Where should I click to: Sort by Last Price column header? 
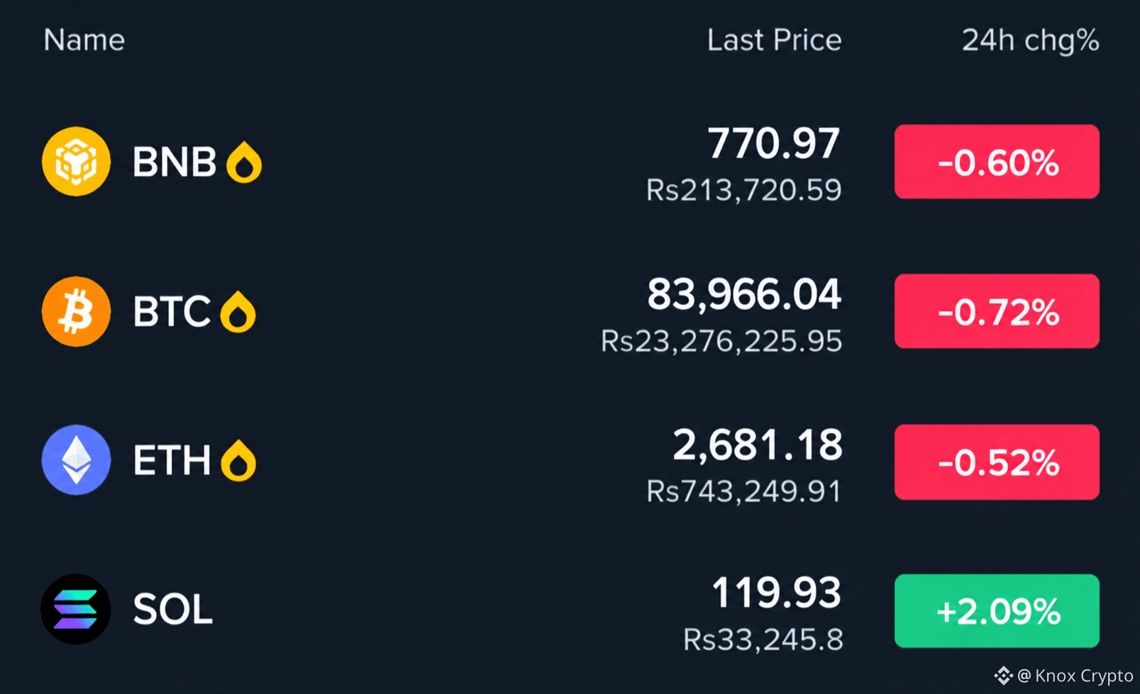point(774,40)
